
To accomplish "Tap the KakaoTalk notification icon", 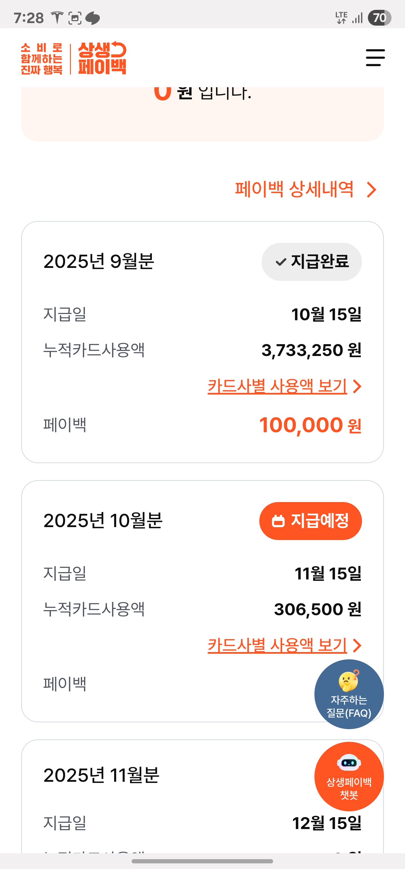I will (x=93, y=18).
